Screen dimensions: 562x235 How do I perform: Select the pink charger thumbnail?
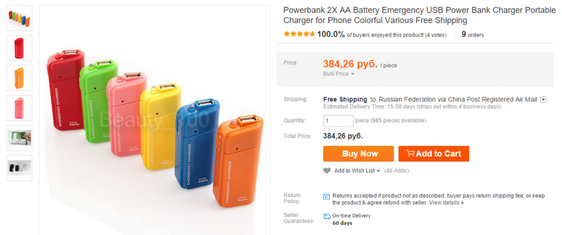coord(19,108)
